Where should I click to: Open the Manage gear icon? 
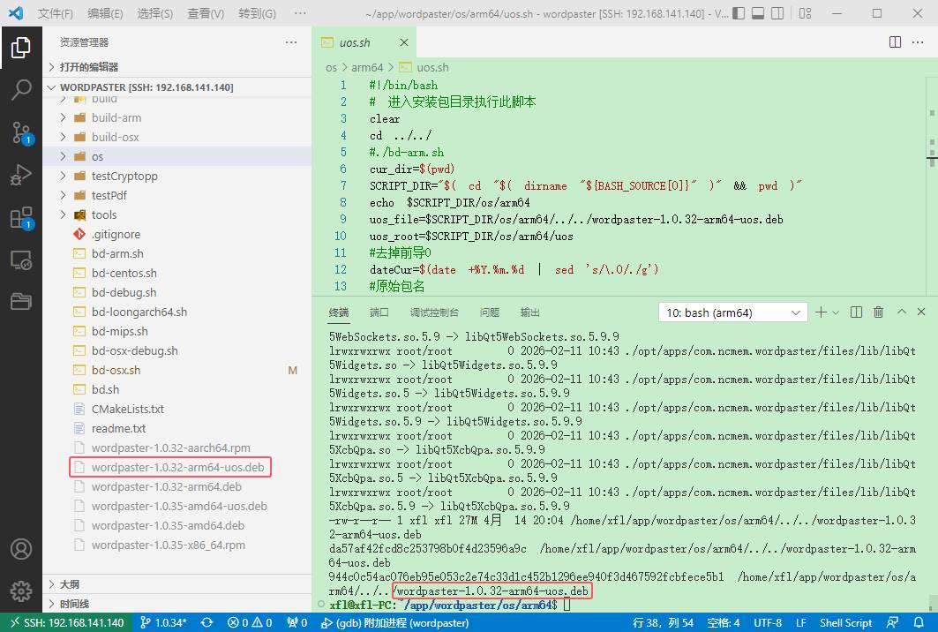click(x=21, y=591)
